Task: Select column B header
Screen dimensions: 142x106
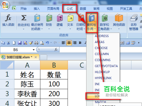Action: point(54,65)
